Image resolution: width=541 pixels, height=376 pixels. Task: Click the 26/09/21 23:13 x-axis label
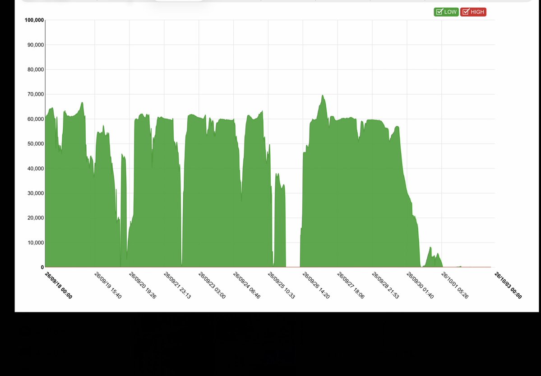[177, 285]
